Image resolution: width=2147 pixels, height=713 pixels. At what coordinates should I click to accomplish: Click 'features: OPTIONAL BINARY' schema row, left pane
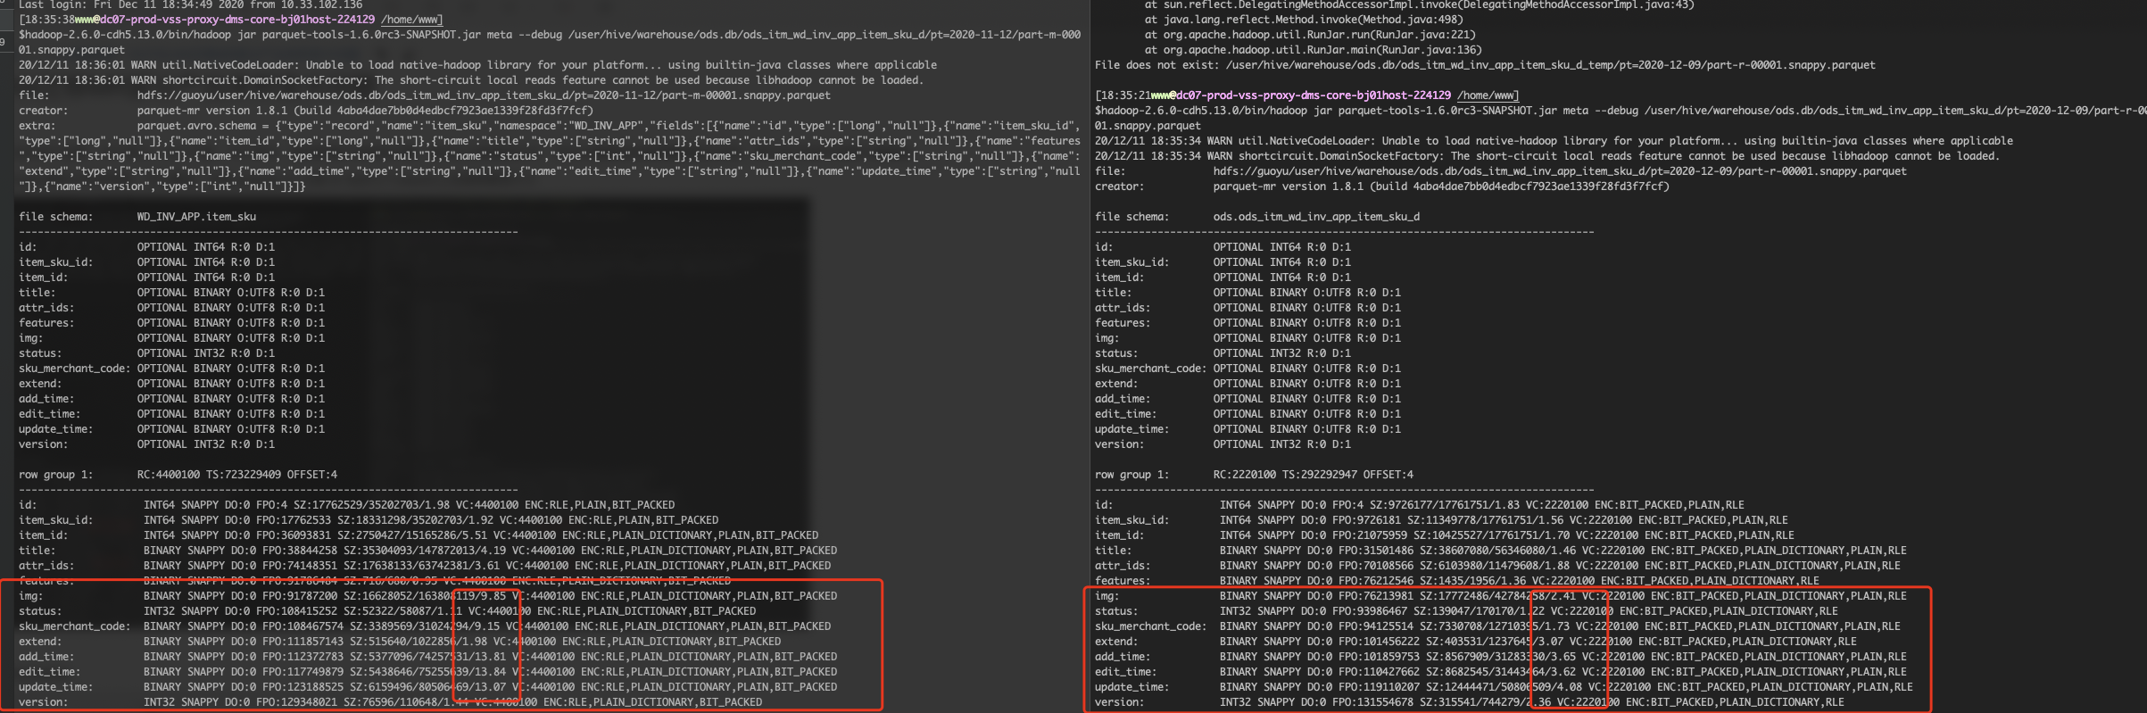tap(171, 323)
